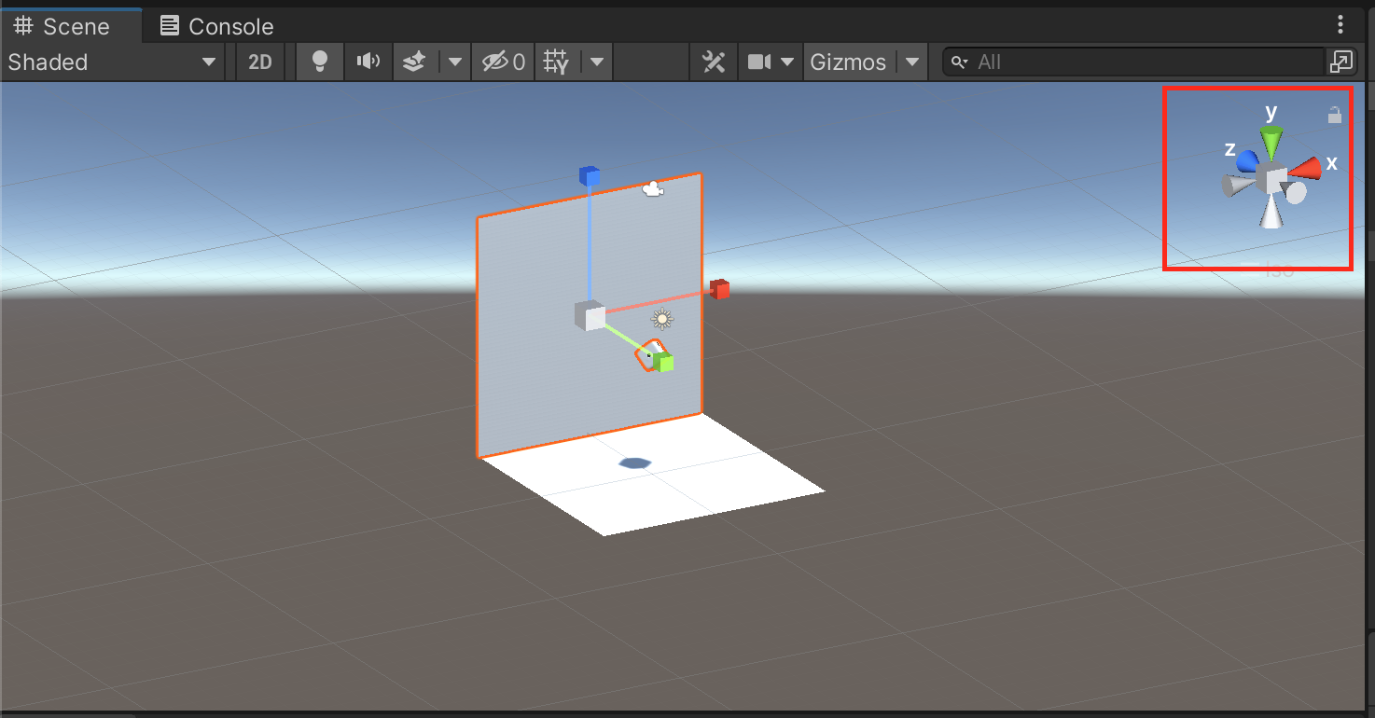Switch to the Console tab

tap(216, 26)
